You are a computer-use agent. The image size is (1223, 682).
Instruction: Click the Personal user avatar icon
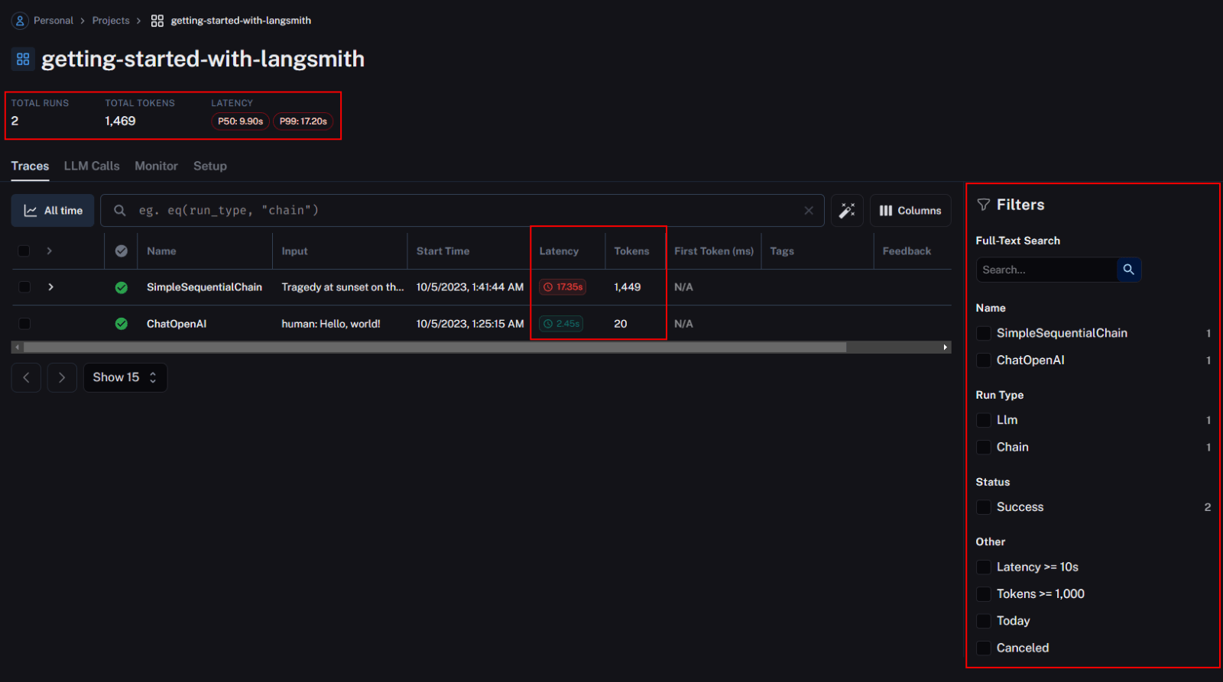(20, 21)
